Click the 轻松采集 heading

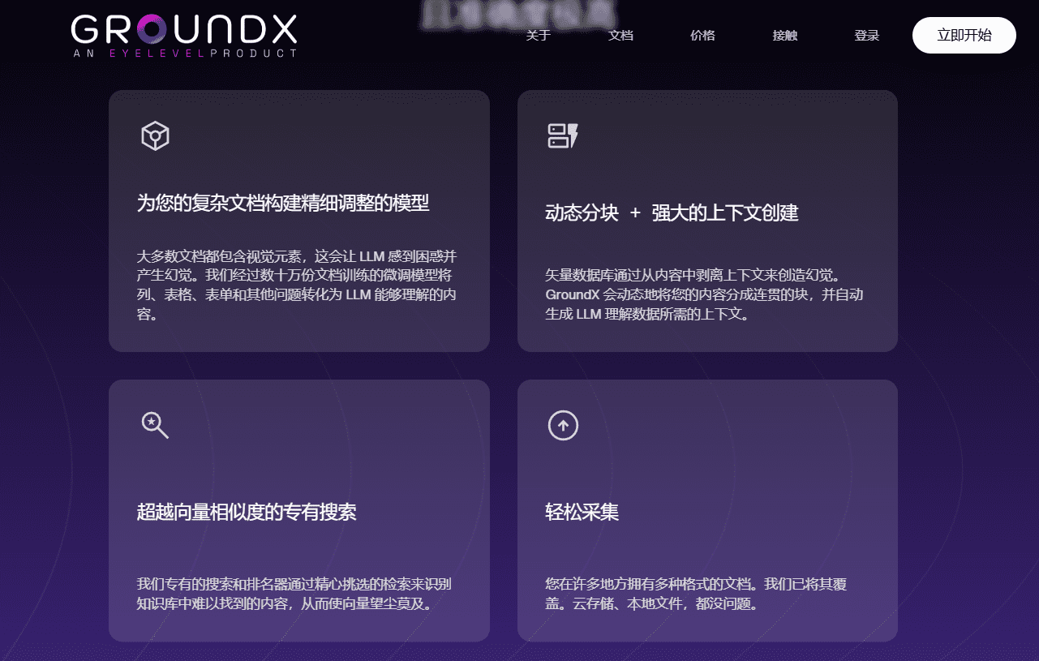coord(582,512)
